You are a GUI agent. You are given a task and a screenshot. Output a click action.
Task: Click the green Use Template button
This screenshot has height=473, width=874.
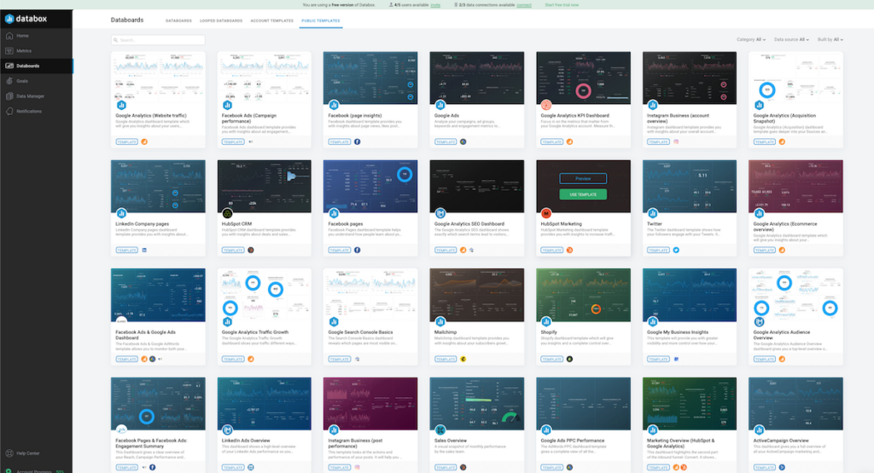point(583,194)
